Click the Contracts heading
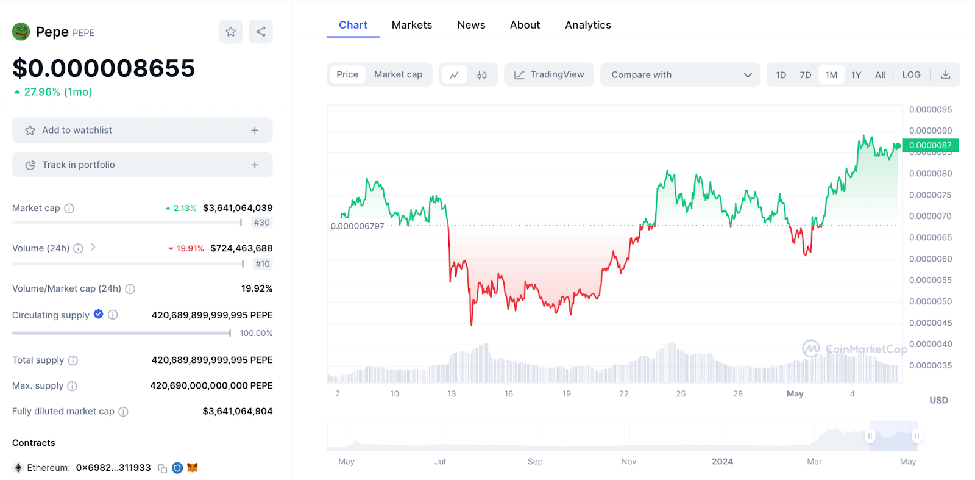The height and width of the screenshot is (480, 975). point(34,443)
